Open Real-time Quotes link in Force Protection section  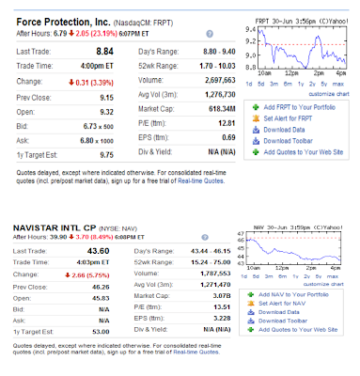200,180
